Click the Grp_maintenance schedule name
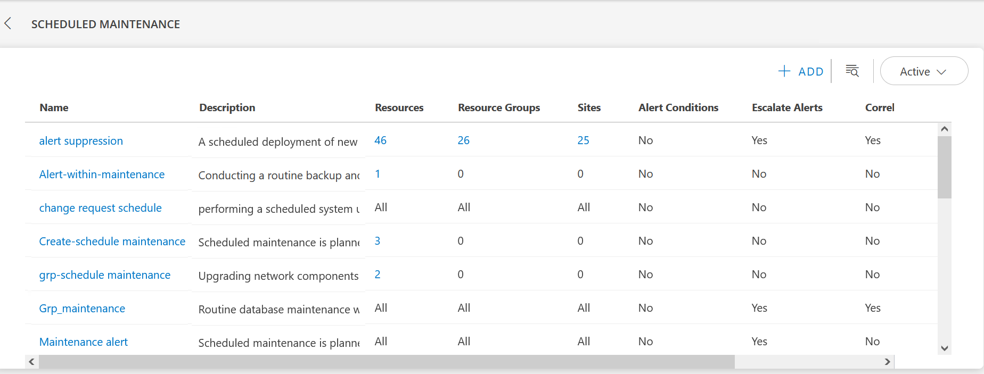This screenshot has width=984, height=374. [x=82, y=309]
